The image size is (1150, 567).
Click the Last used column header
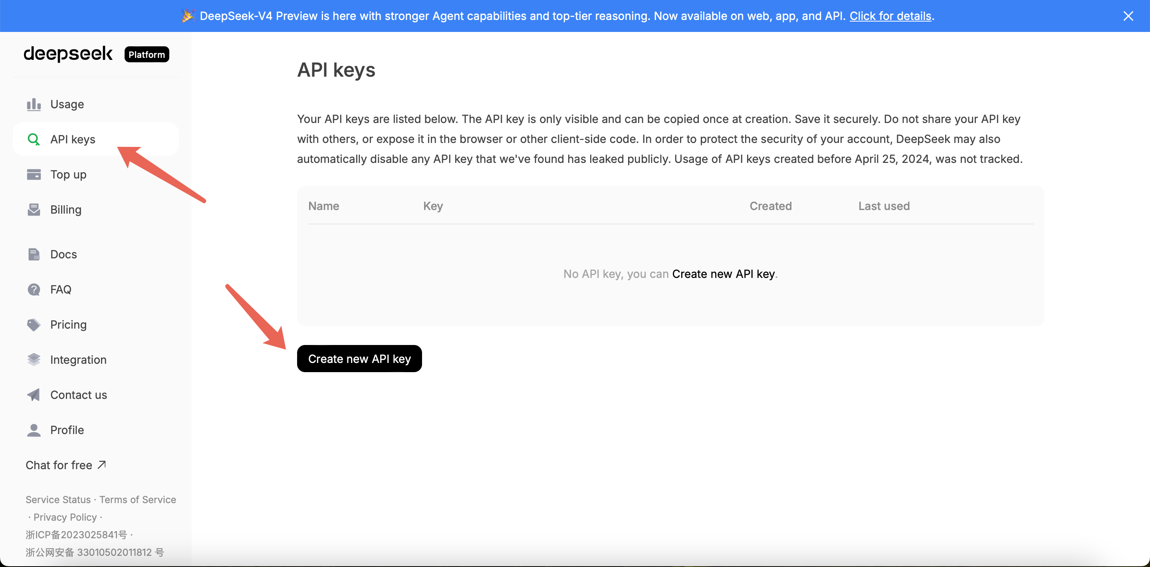point(884,206)
